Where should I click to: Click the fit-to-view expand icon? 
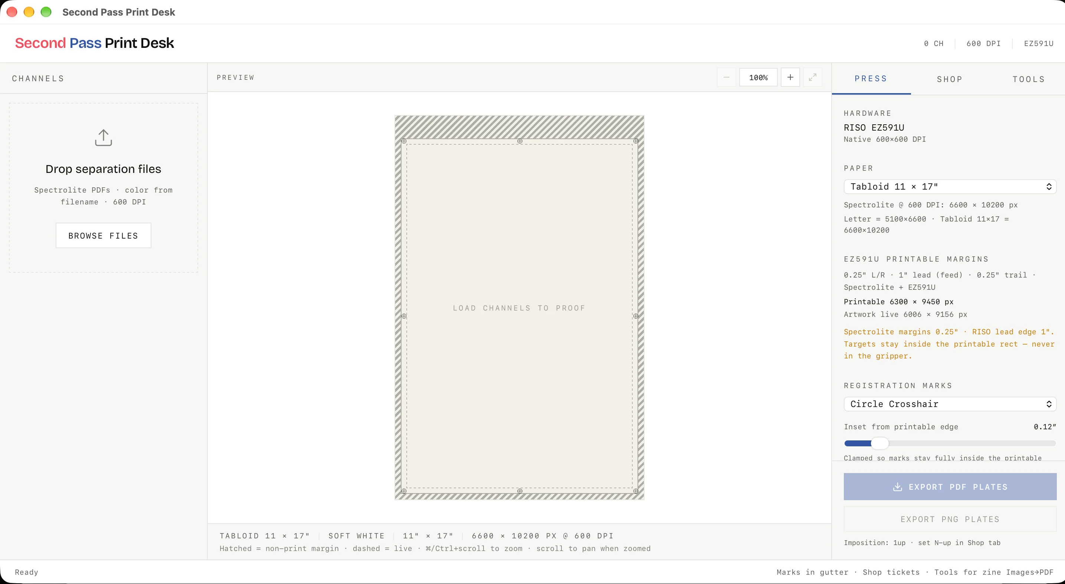coord(812,77)
